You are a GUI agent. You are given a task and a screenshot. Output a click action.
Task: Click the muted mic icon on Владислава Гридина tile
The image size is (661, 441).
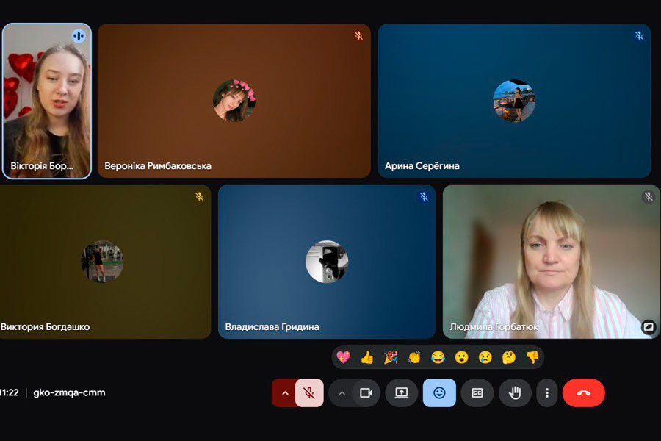(424, 196)
